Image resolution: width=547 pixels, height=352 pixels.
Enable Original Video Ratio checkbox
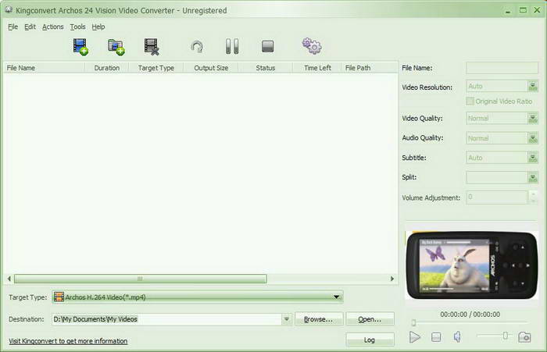[x=470, y=101]
